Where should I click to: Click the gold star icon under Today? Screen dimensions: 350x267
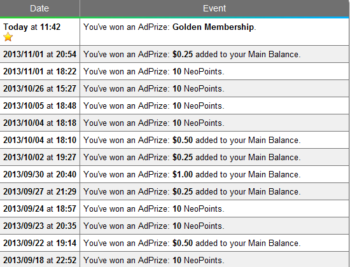[x=8, y=37]
